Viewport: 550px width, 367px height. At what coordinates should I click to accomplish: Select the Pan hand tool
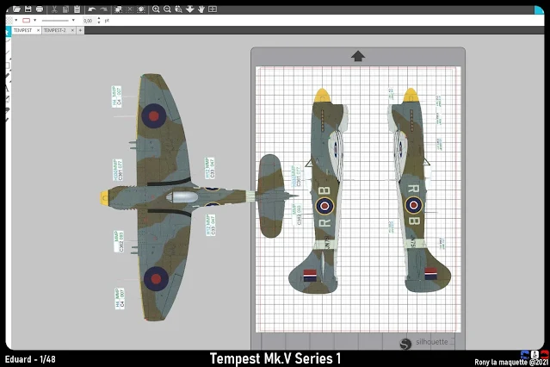click(201, 9)
